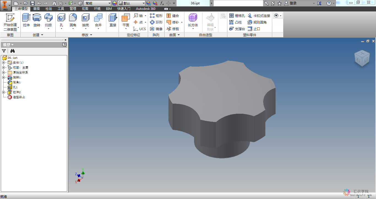Create a work Point (点)
Screen dimensions: 376x199
tap(138, 22)
